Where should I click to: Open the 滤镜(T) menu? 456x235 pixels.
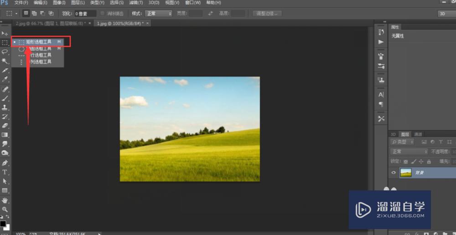click(136, 3)
